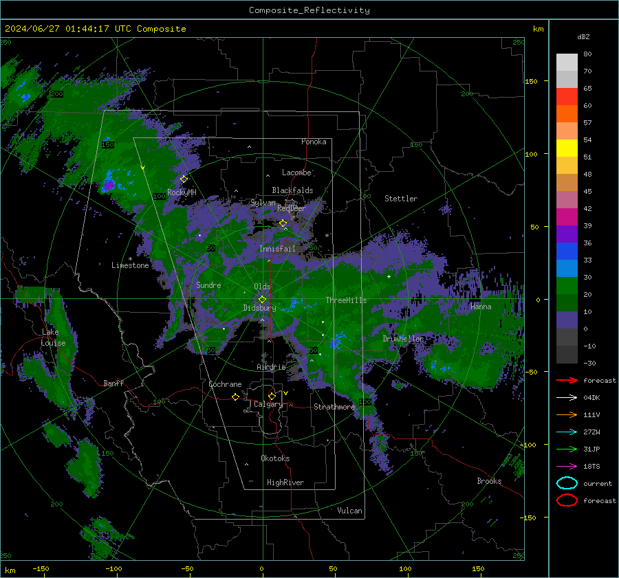Screen dimensions: 619x578
Task: Click the red swatch for 65 dBZ
Action: (567, 96)
